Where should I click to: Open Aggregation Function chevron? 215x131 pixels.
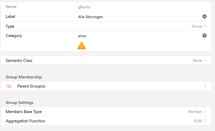(205, 121)
